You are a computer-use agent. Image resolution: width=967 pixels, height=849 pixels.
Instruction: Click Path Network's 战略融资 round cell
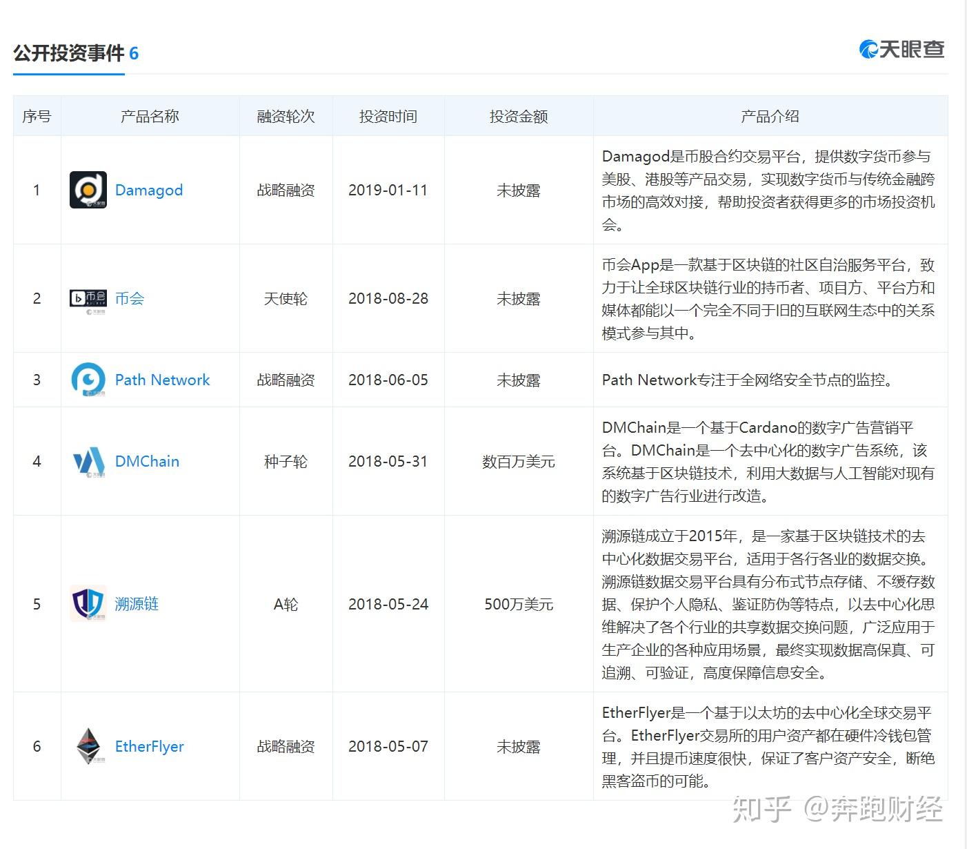coord(286,380)
